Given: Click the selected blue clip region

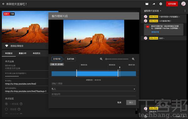Looking at the screenshot, I should pyautogui.click(x=97, y=74).
